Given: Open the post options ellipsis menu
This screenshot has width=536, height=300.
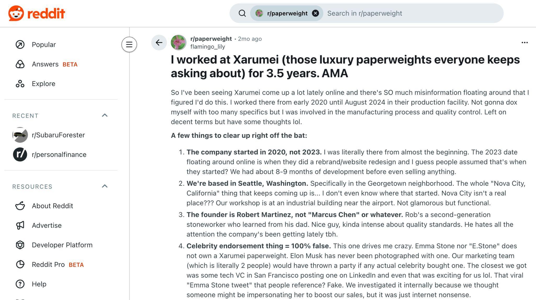Looking at the screenshot, I should 524,42.
